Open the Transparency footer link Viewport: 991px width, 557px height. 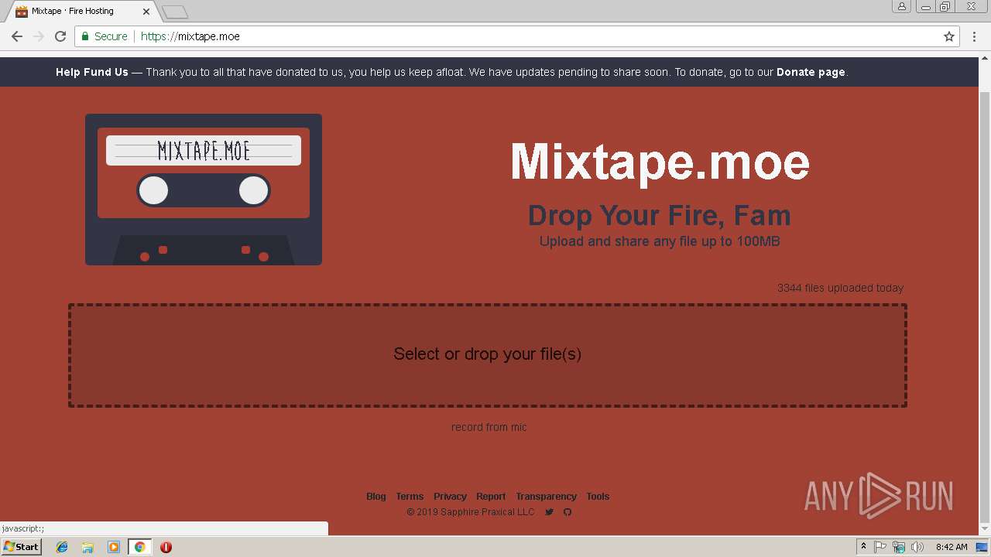(x=547, y=497)
